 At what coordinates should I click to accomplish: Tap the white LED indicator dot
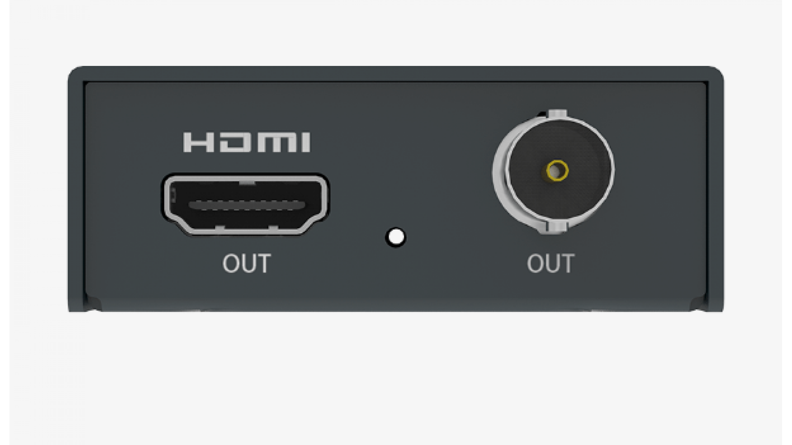(x=396, y=237)
